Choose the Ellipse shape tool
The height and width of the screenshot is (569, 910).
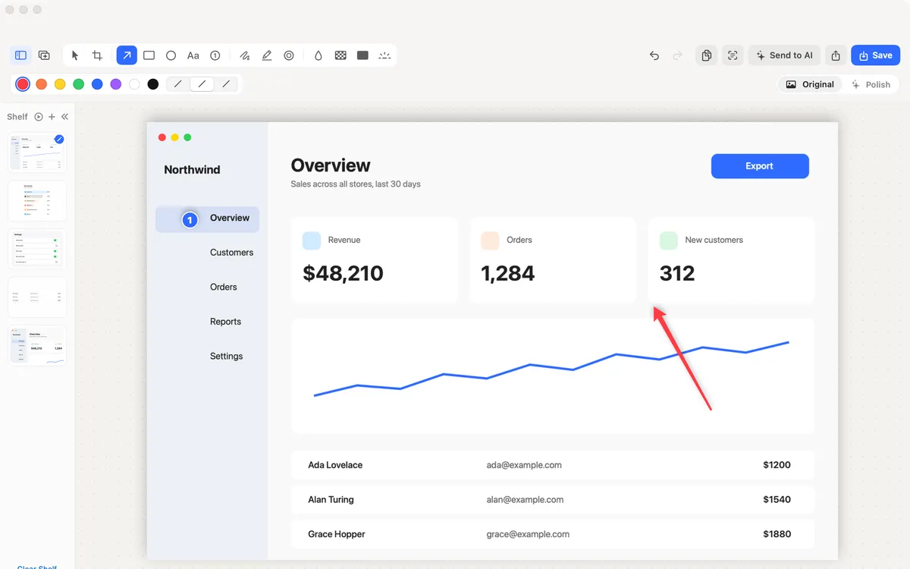[171, 55]
